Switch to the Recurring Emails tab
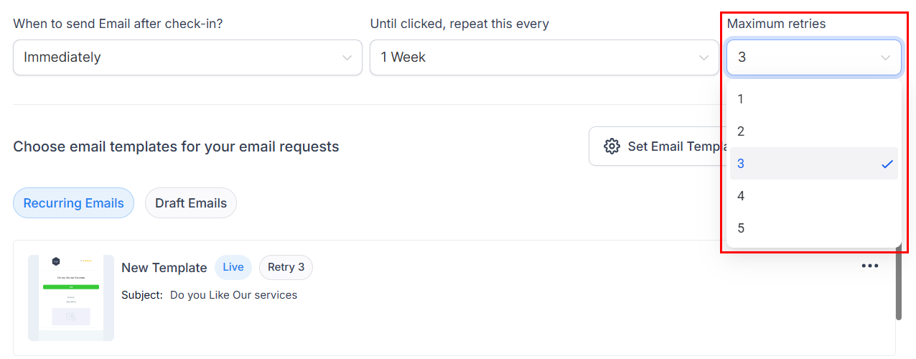Screen dimensions: 916x359 coord(73,203)
